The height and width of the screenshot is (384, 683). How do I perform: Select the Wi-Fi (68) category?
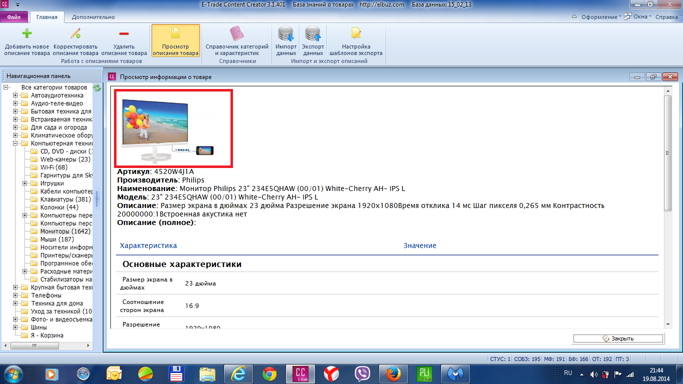click(x=54, y=167)
